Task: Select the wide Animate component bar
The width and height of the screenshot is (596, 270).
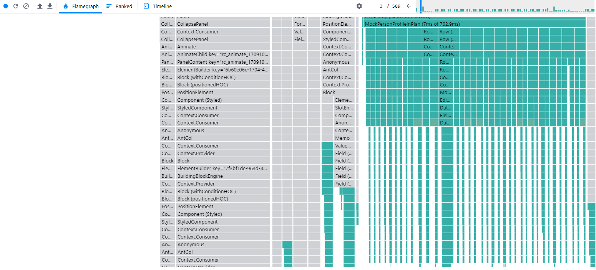Action: (223, 47)
